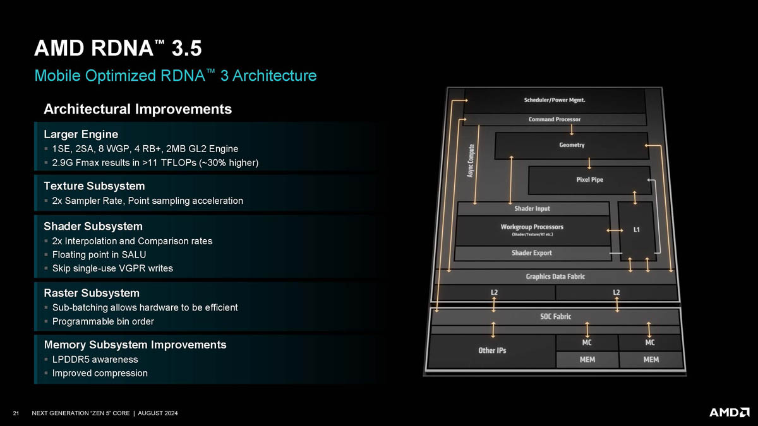Click the Shader Input block
Viewport: 758px width, 426px height.
[x=532, y=208]
